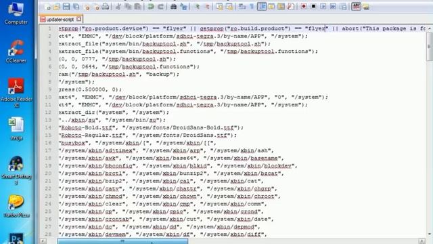Click the horizontal scrollbar thumb
The width and height of the screenshot is (433, 244).
coord(123,241)
